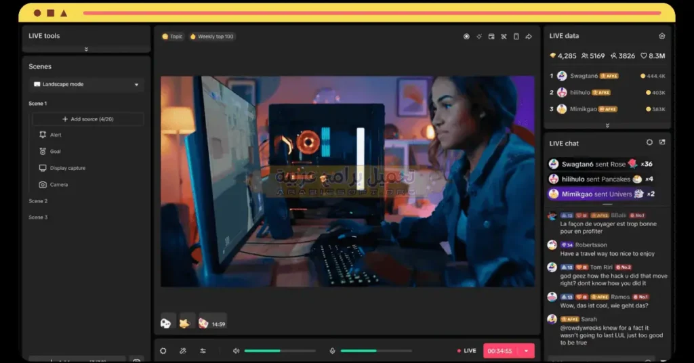The width and height of the screenshot is (694, 363).
Task: Click Add source (4/20) button
Action: click(88, 119)
